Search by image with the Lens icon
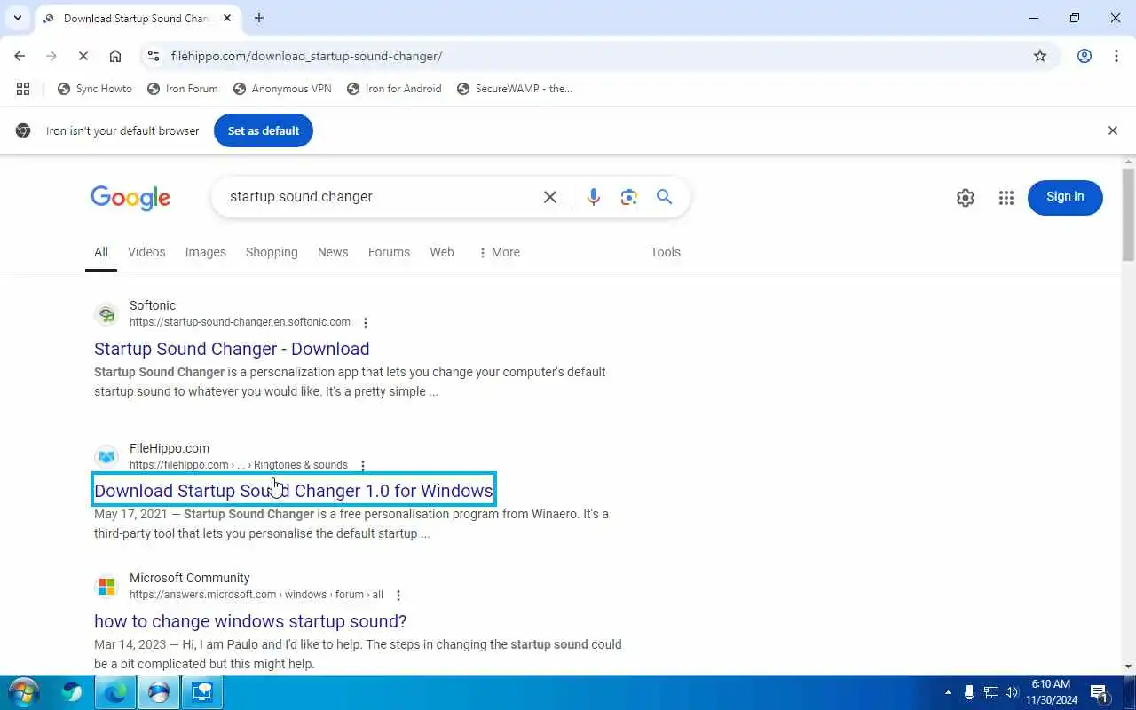 (629, 197)
